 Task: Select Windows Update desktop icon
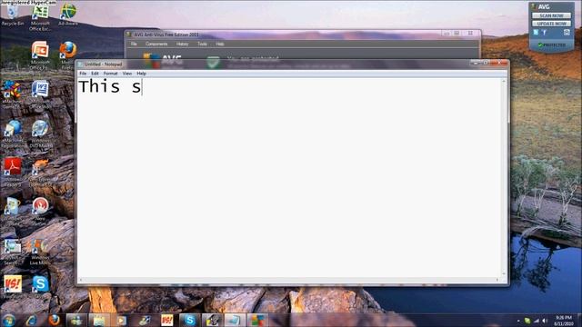[x=12, y=212]
